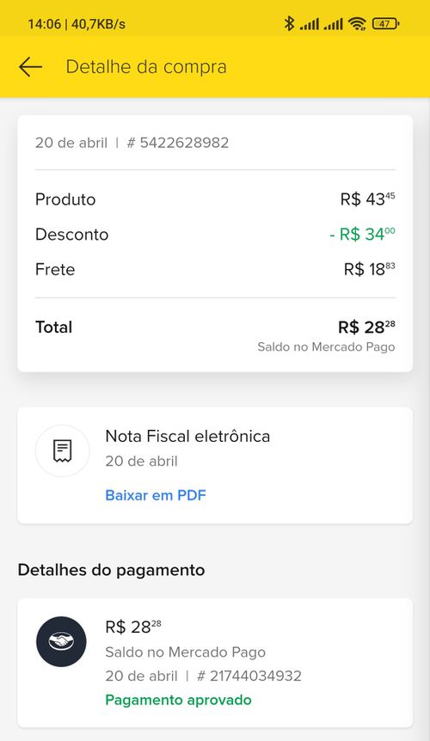Tap the back arrow icon
430x741 pixels.
click(x=31, y=67)
